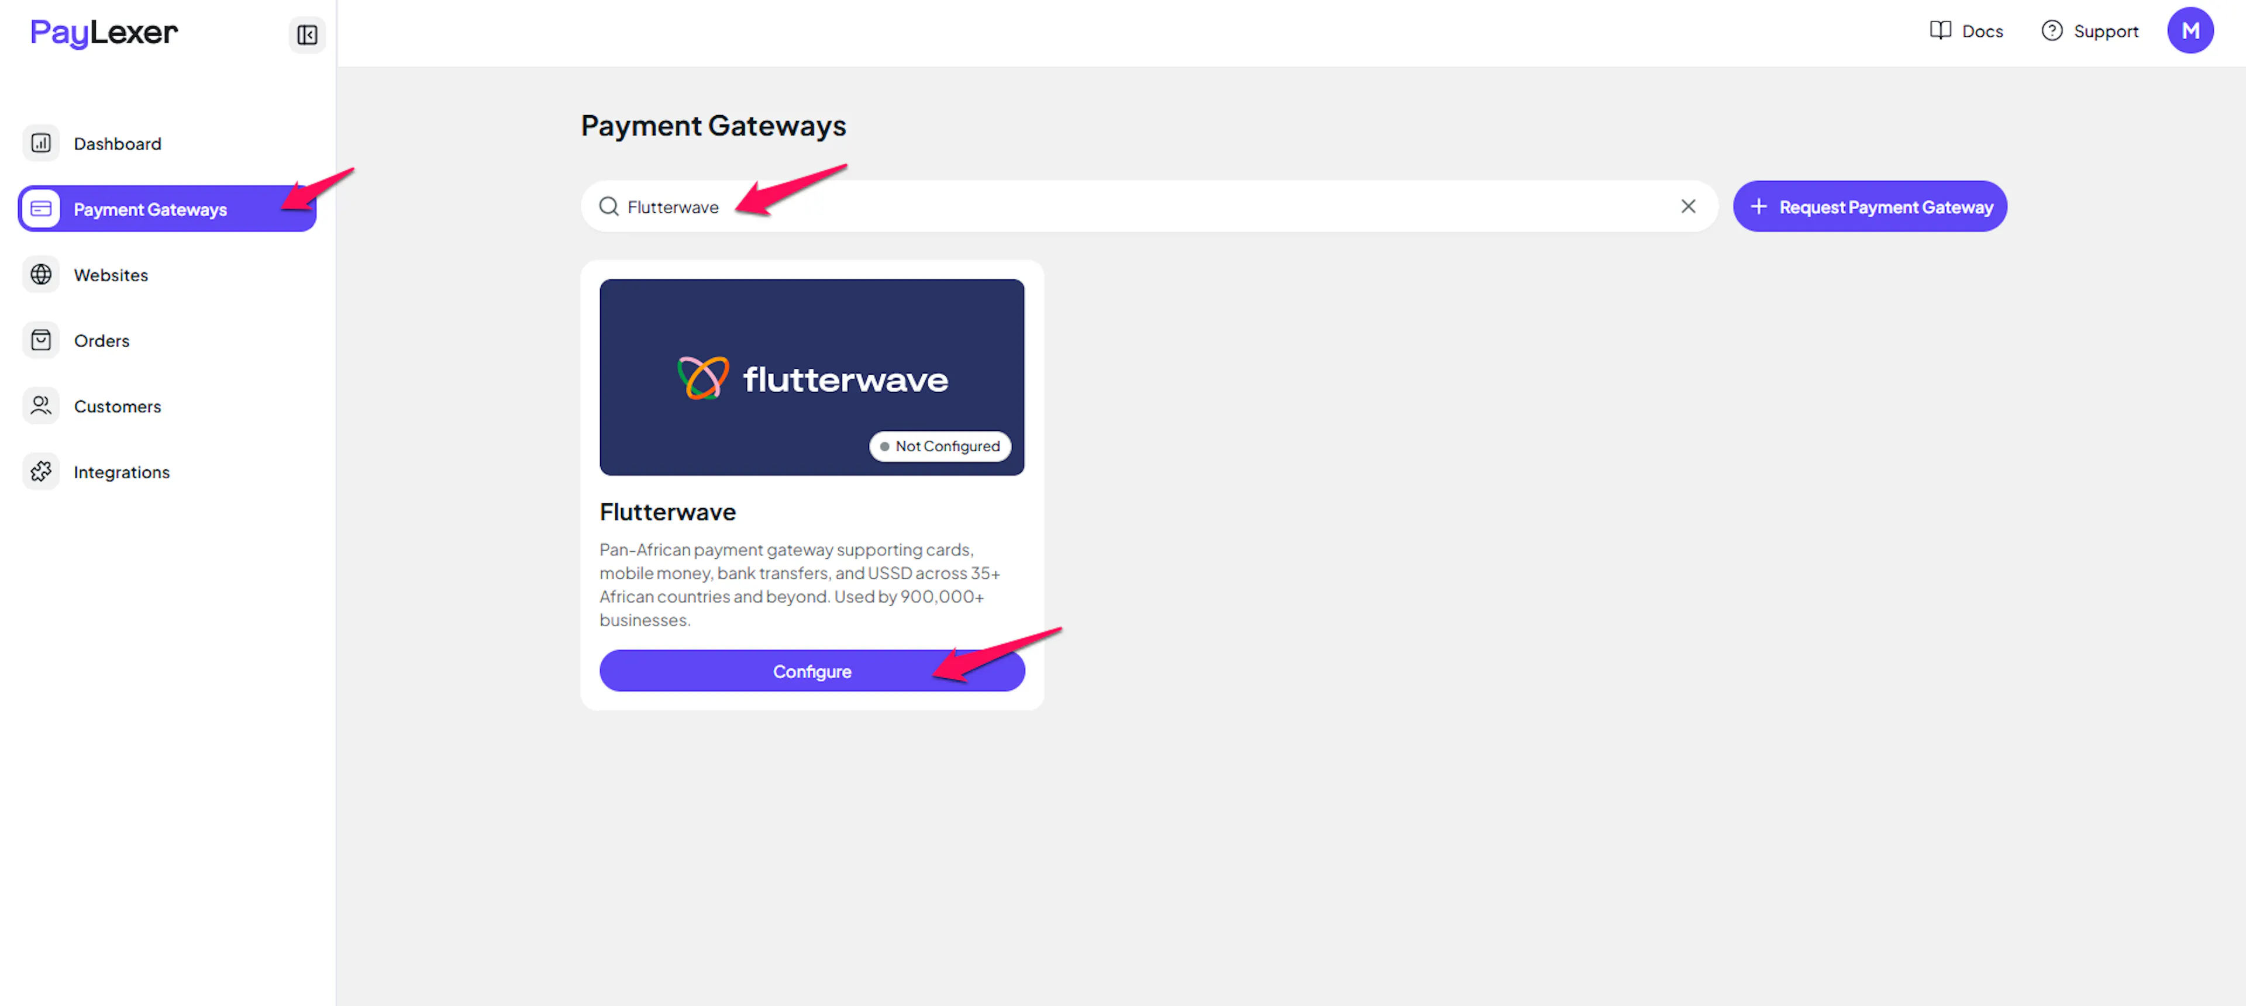Click the Orders shopping bag icon
2246x1006 pixels.
pos(41,340)
